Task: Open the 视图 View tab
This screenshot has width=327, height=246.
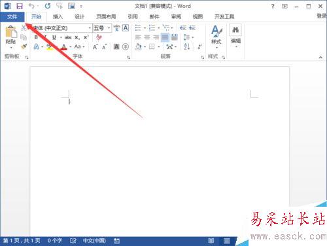Action: pos(198,16)
